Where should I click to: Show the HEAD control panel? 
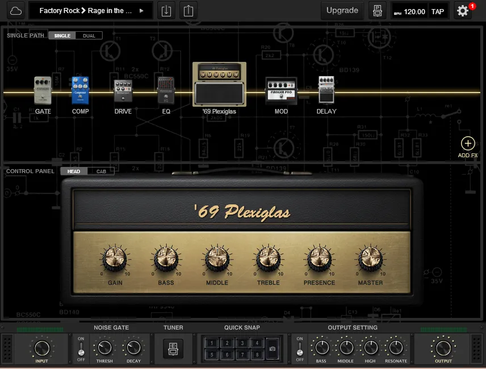click(x=74, y=171)
